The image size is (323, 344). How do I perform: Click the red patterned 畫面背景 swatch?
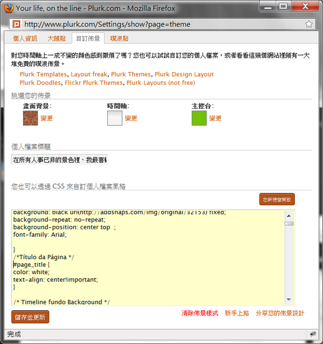pos(30,118)
